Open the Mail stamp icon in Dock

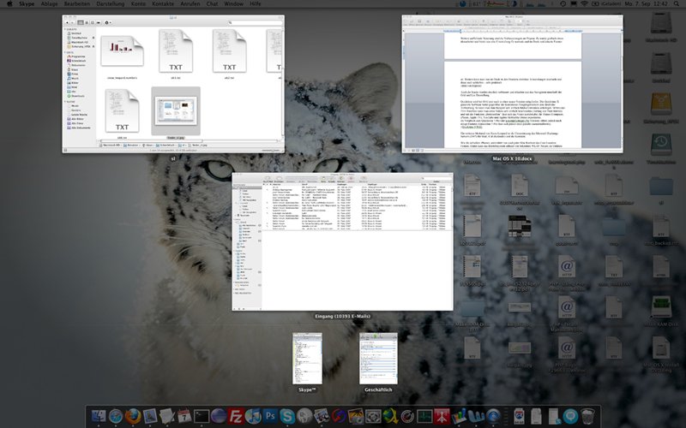pos(150,416)
